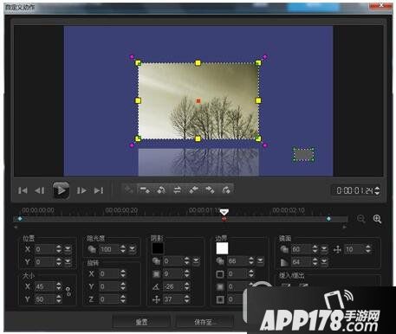The height and width of the screenshot is (334, 396).
Task: Click the Remove keyframe icon
Action: point(145,189)
